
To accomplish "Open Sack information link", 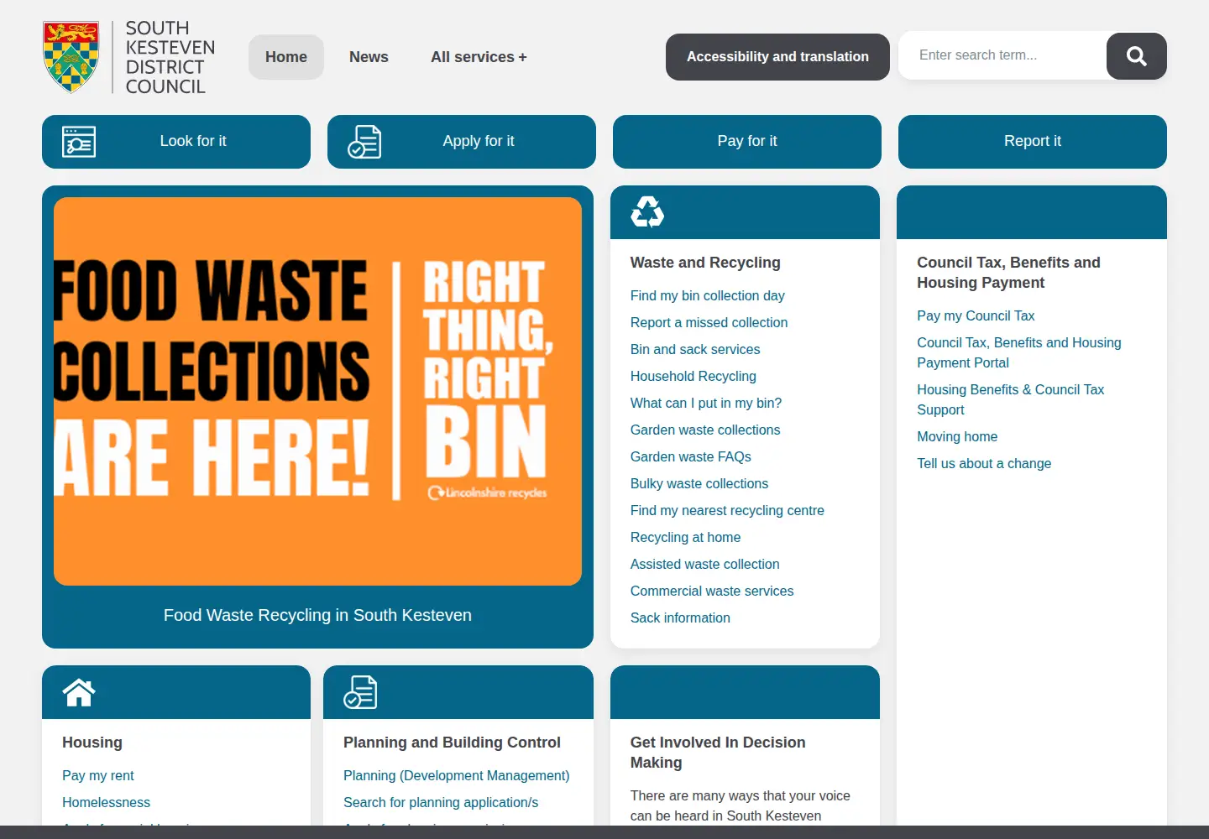I will tap(680, 618).
